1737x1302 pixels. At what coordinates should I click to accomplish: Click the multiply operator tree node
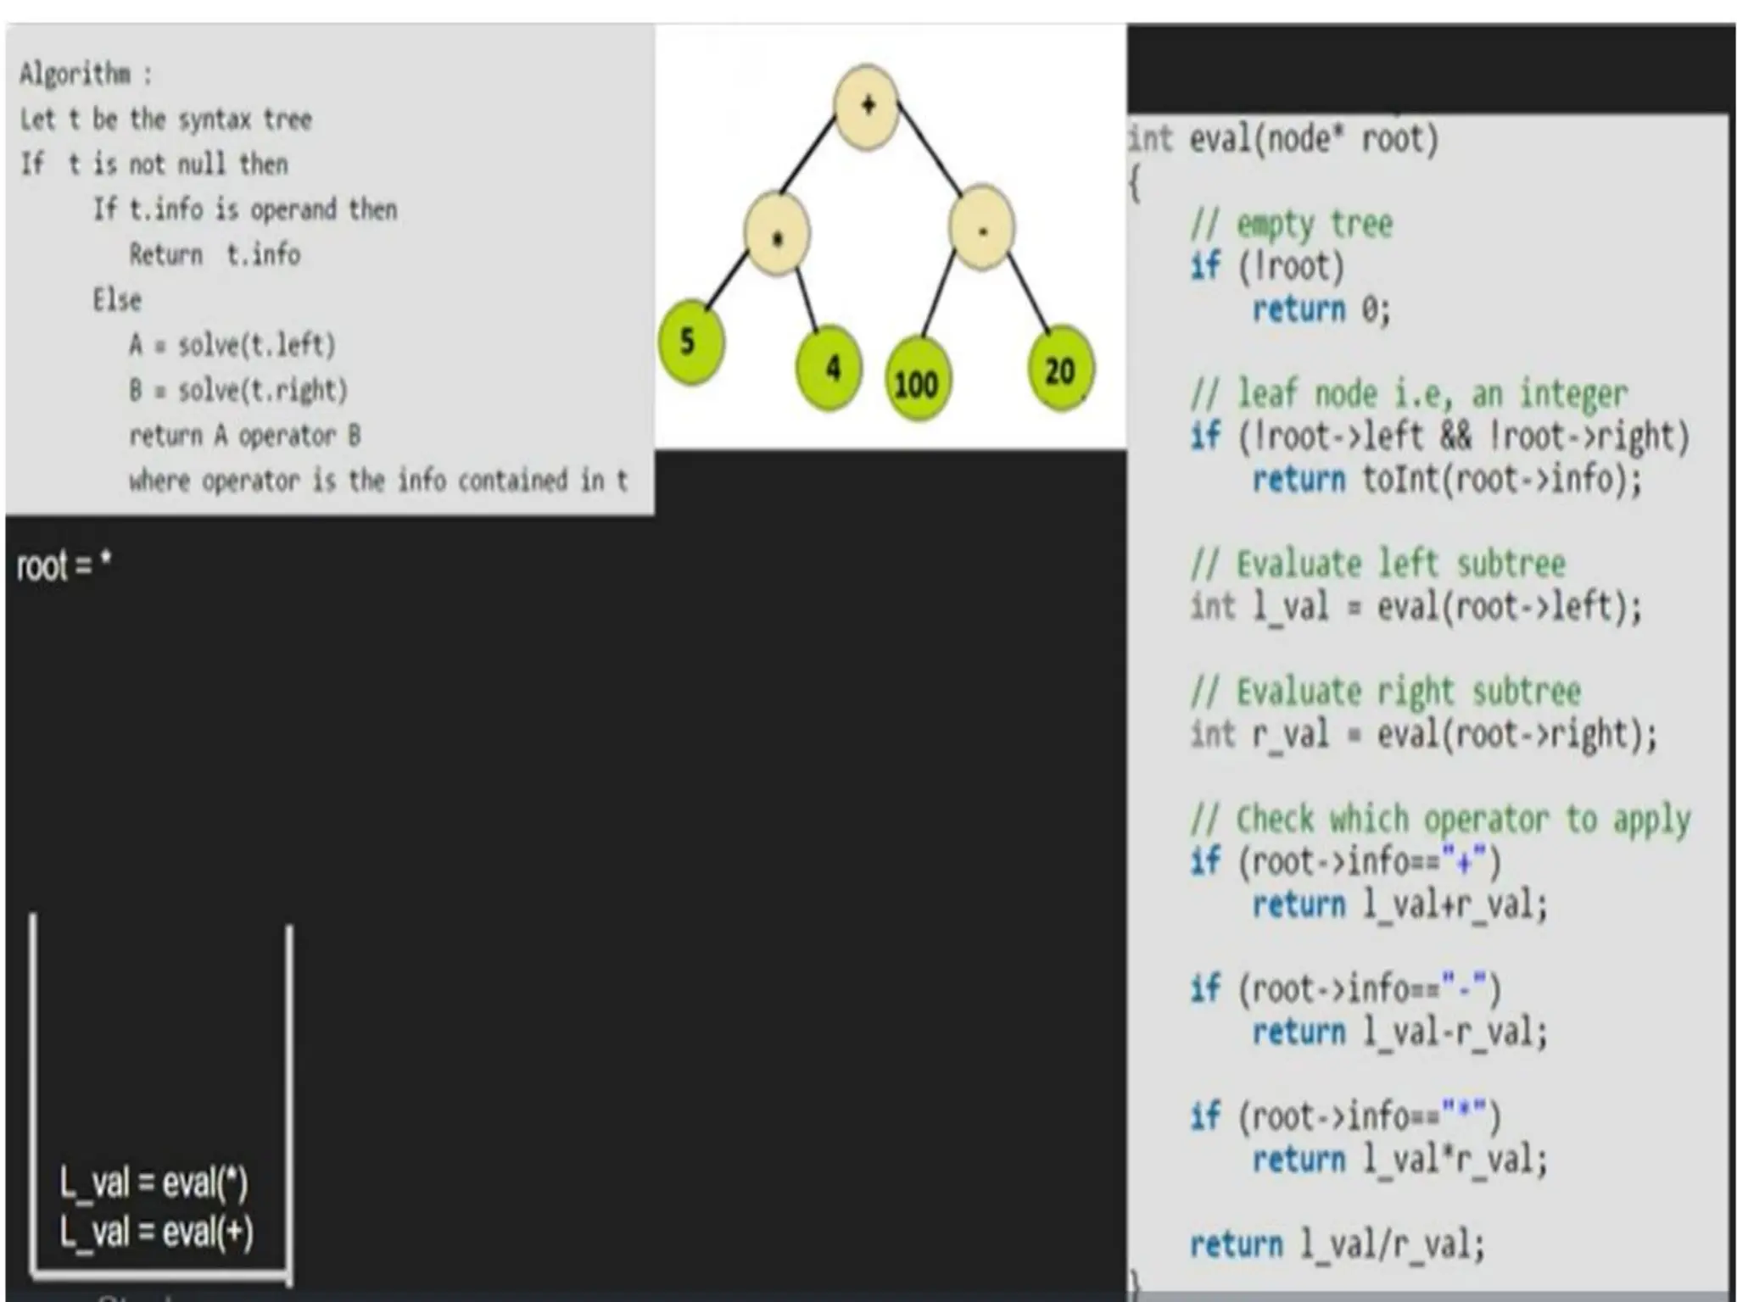[776, 235]
